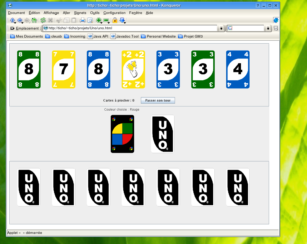Go back with the blue Back arrow
Screen dimensions: 307x244
click(x=20, y=20)
